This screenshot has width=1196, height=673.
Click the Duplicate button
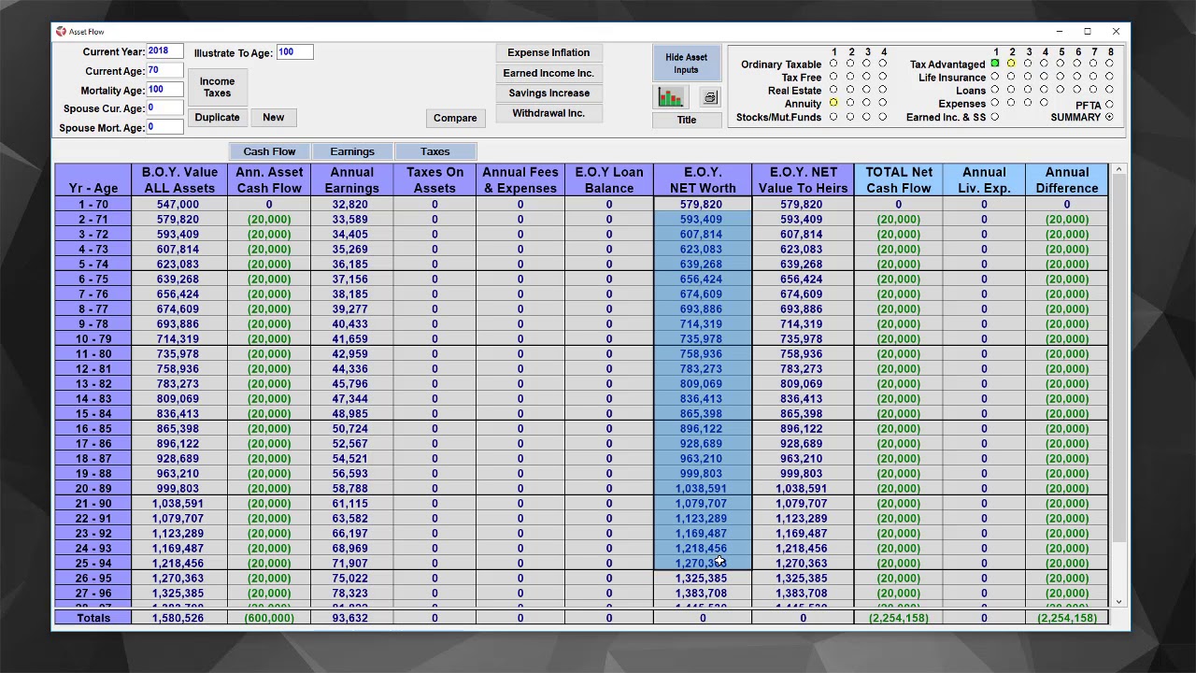coord(217,118)
